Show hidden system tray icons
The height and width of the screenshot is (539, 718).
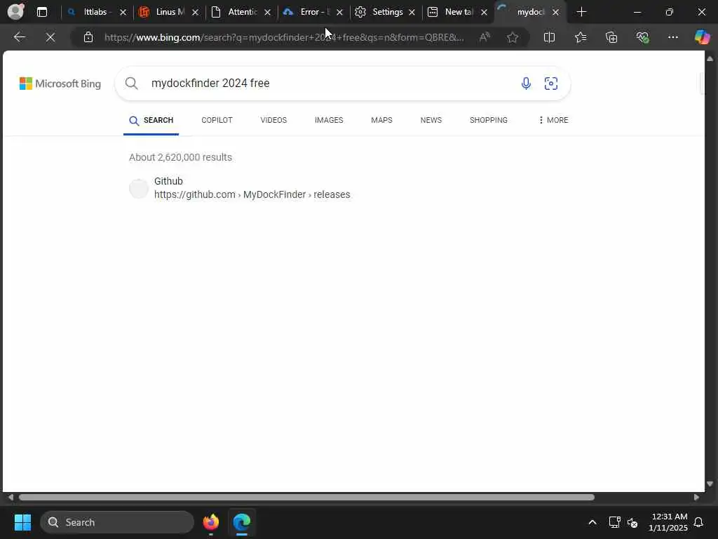(x=592, y=522)
